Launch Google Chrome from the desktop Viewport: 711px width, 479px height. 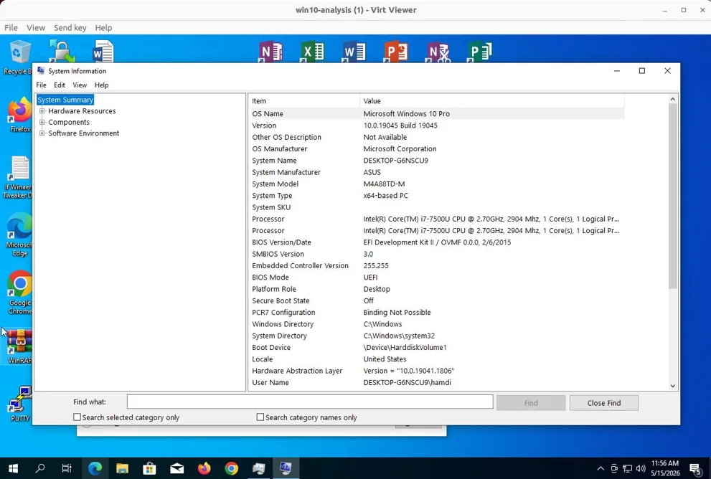coord(20,293)
